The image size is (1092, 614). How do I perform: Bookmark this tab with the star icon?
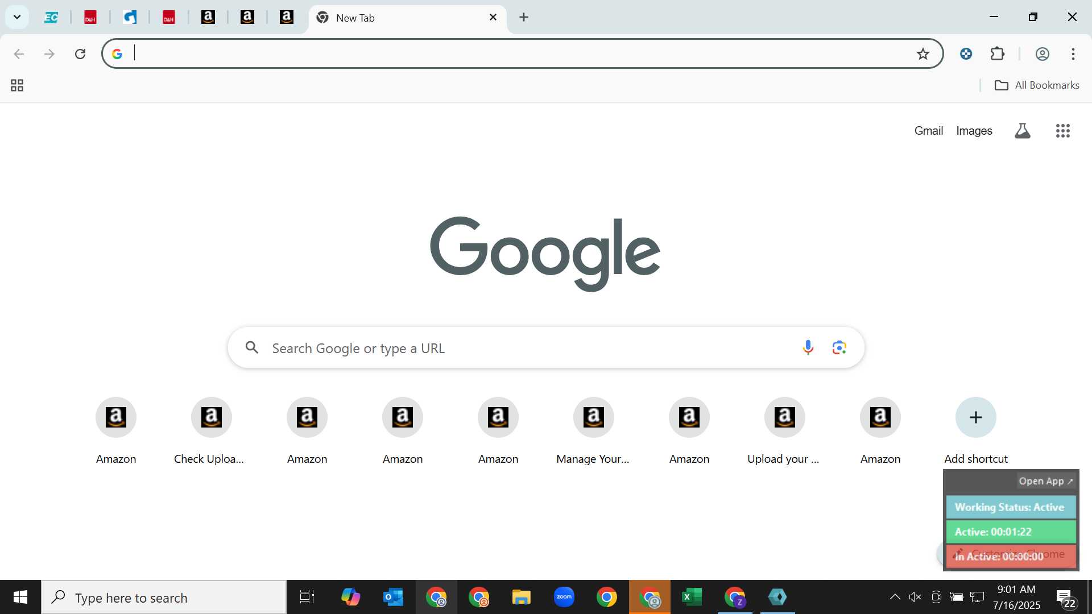pos(923,54)
